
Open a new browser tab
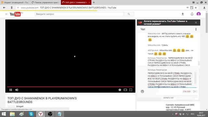[x=94, y=2]
